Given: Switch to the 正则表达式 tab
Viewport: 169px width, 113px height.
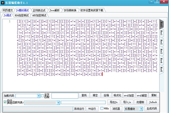Looking at the screenshot, I should click(39, 10).
